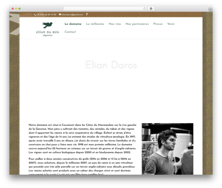Select the Nos vins menu item
Viewport: 222px width, 188px height.
(115, 24)
